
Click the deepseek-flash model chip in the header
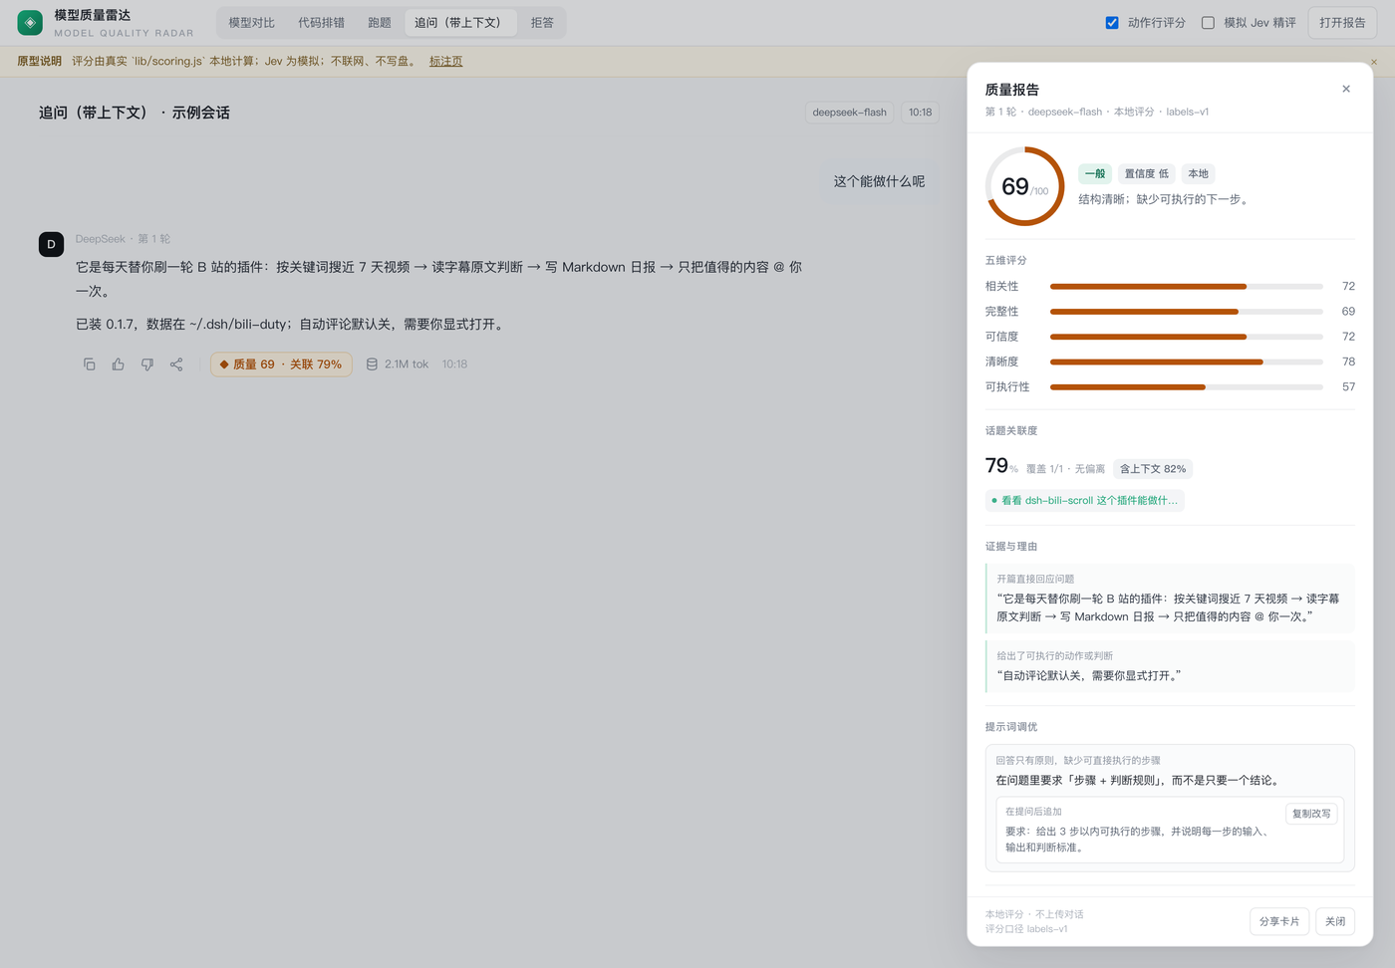tap(850, 113)
